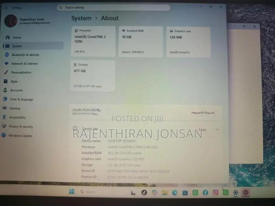Screen dimensions: 275x206
Task: Open Windows Start menu
Action: 71,192
